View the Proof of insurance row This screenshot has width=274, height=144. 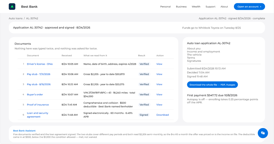click(159, 104)
